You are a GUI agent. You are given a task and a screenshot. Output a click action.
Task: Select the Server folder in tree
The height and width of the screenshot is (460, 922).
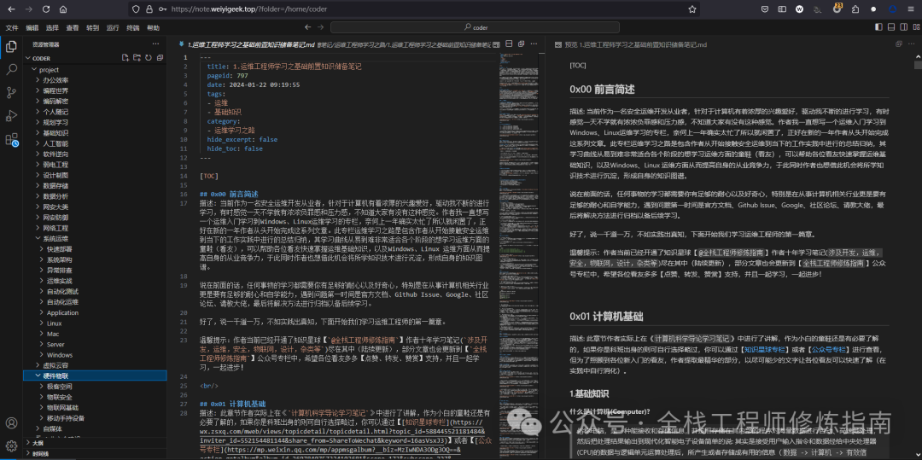(x=55, y=344)
